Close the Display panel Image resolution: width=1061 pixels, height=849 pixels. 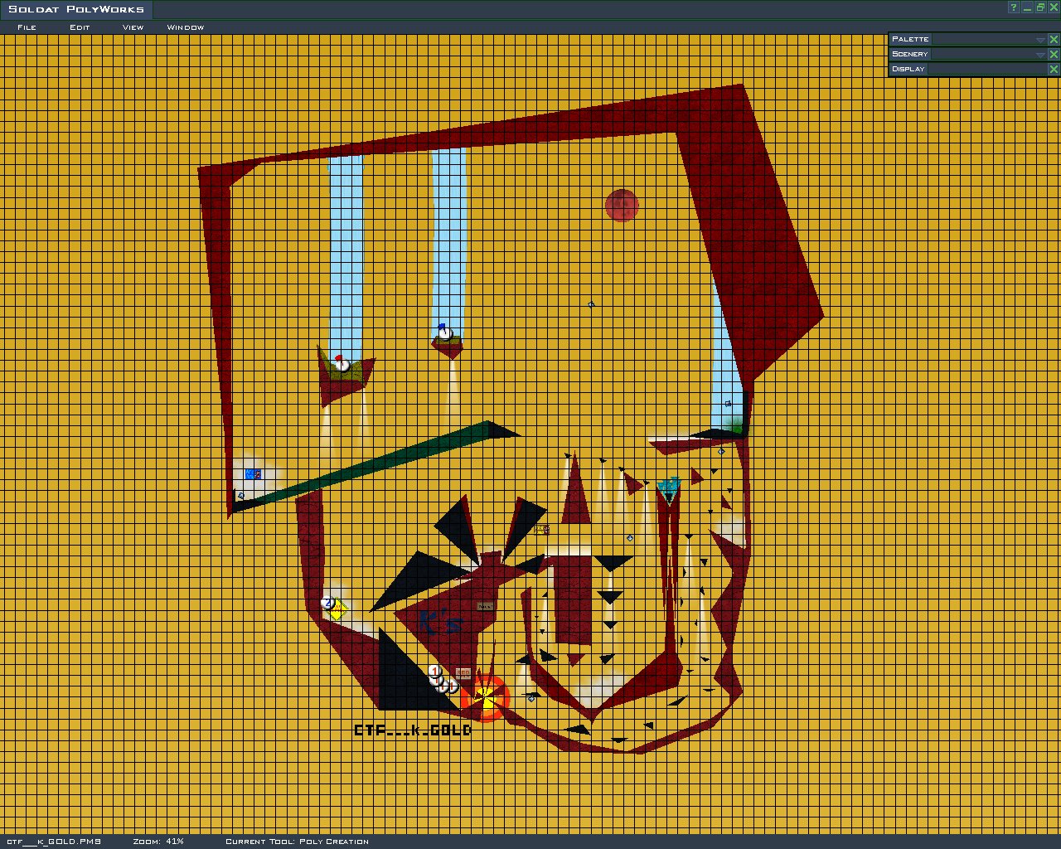pos(1054,70)
